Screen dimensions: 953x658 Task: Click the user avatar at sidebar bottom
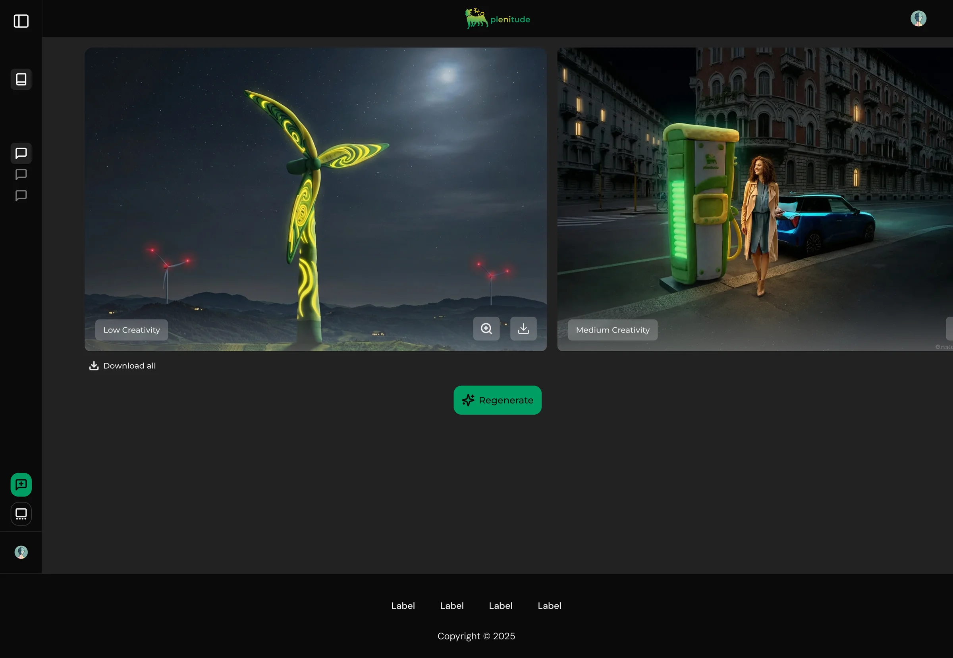[x=21, y=552]
